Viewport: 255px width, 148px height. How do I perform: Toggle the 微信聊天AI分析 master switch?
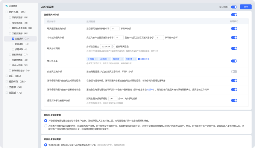234,15
